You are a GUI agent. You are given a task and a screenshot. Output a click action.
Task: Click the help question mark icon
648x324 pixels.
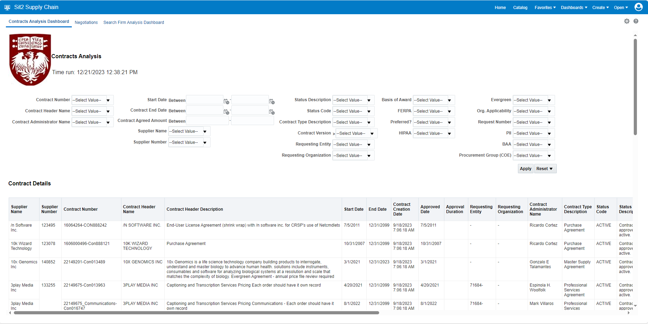(636, 21)
